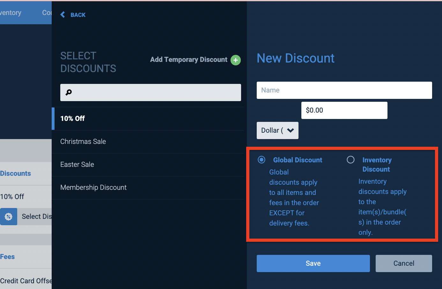Image resolution: width=442 pixels, height=289 pixels.
Task: Select the Membership Discount option
Action: click(x=93, y=187)
